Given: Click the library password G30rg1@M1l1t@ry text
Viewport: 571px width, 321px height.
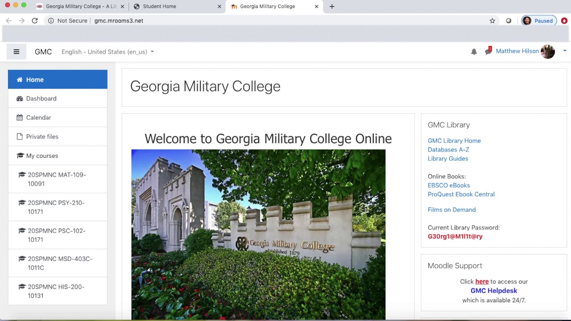Looking at the screenshot, I should 455,237.
